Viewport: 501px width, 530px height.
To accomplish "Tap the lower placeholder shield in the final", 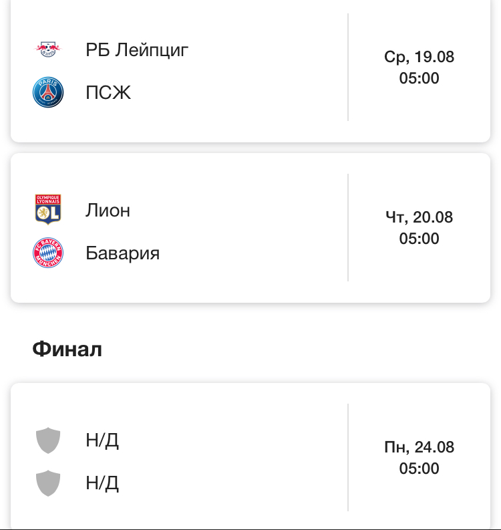I will (x=47, y=483).
